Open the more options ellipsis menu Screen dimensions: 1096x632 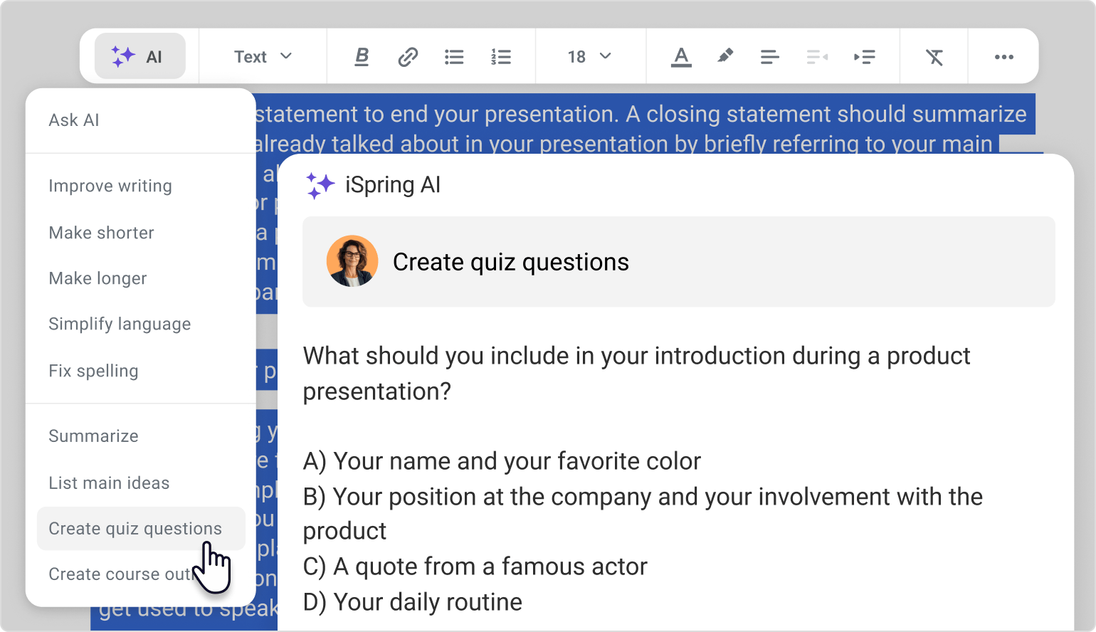[1003, 57]
